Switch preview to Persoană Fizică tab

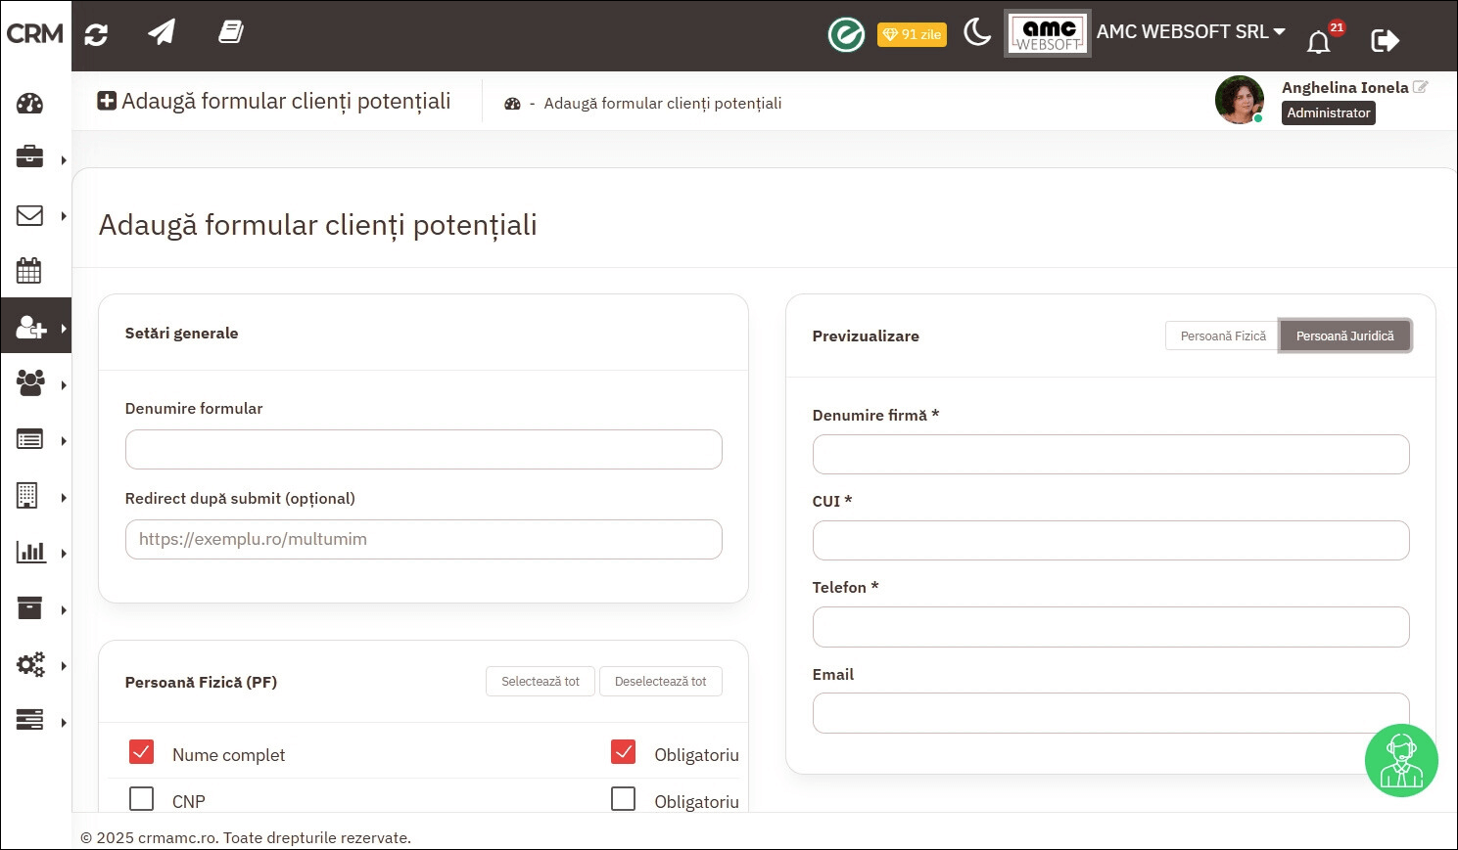1222,336
